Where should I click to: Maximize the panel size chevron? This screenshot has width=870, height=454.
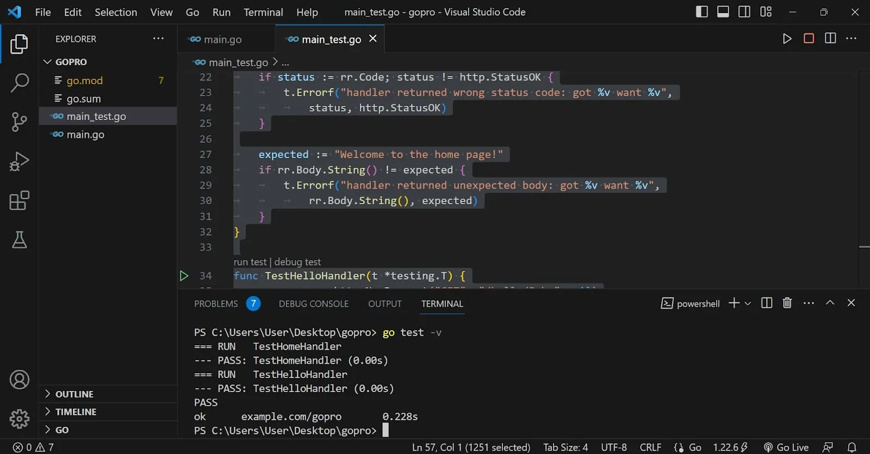[830, 303]
